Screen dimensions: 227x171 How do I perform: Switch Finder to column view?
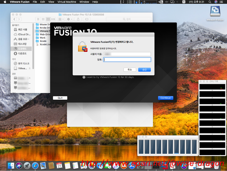coord(48,19)
